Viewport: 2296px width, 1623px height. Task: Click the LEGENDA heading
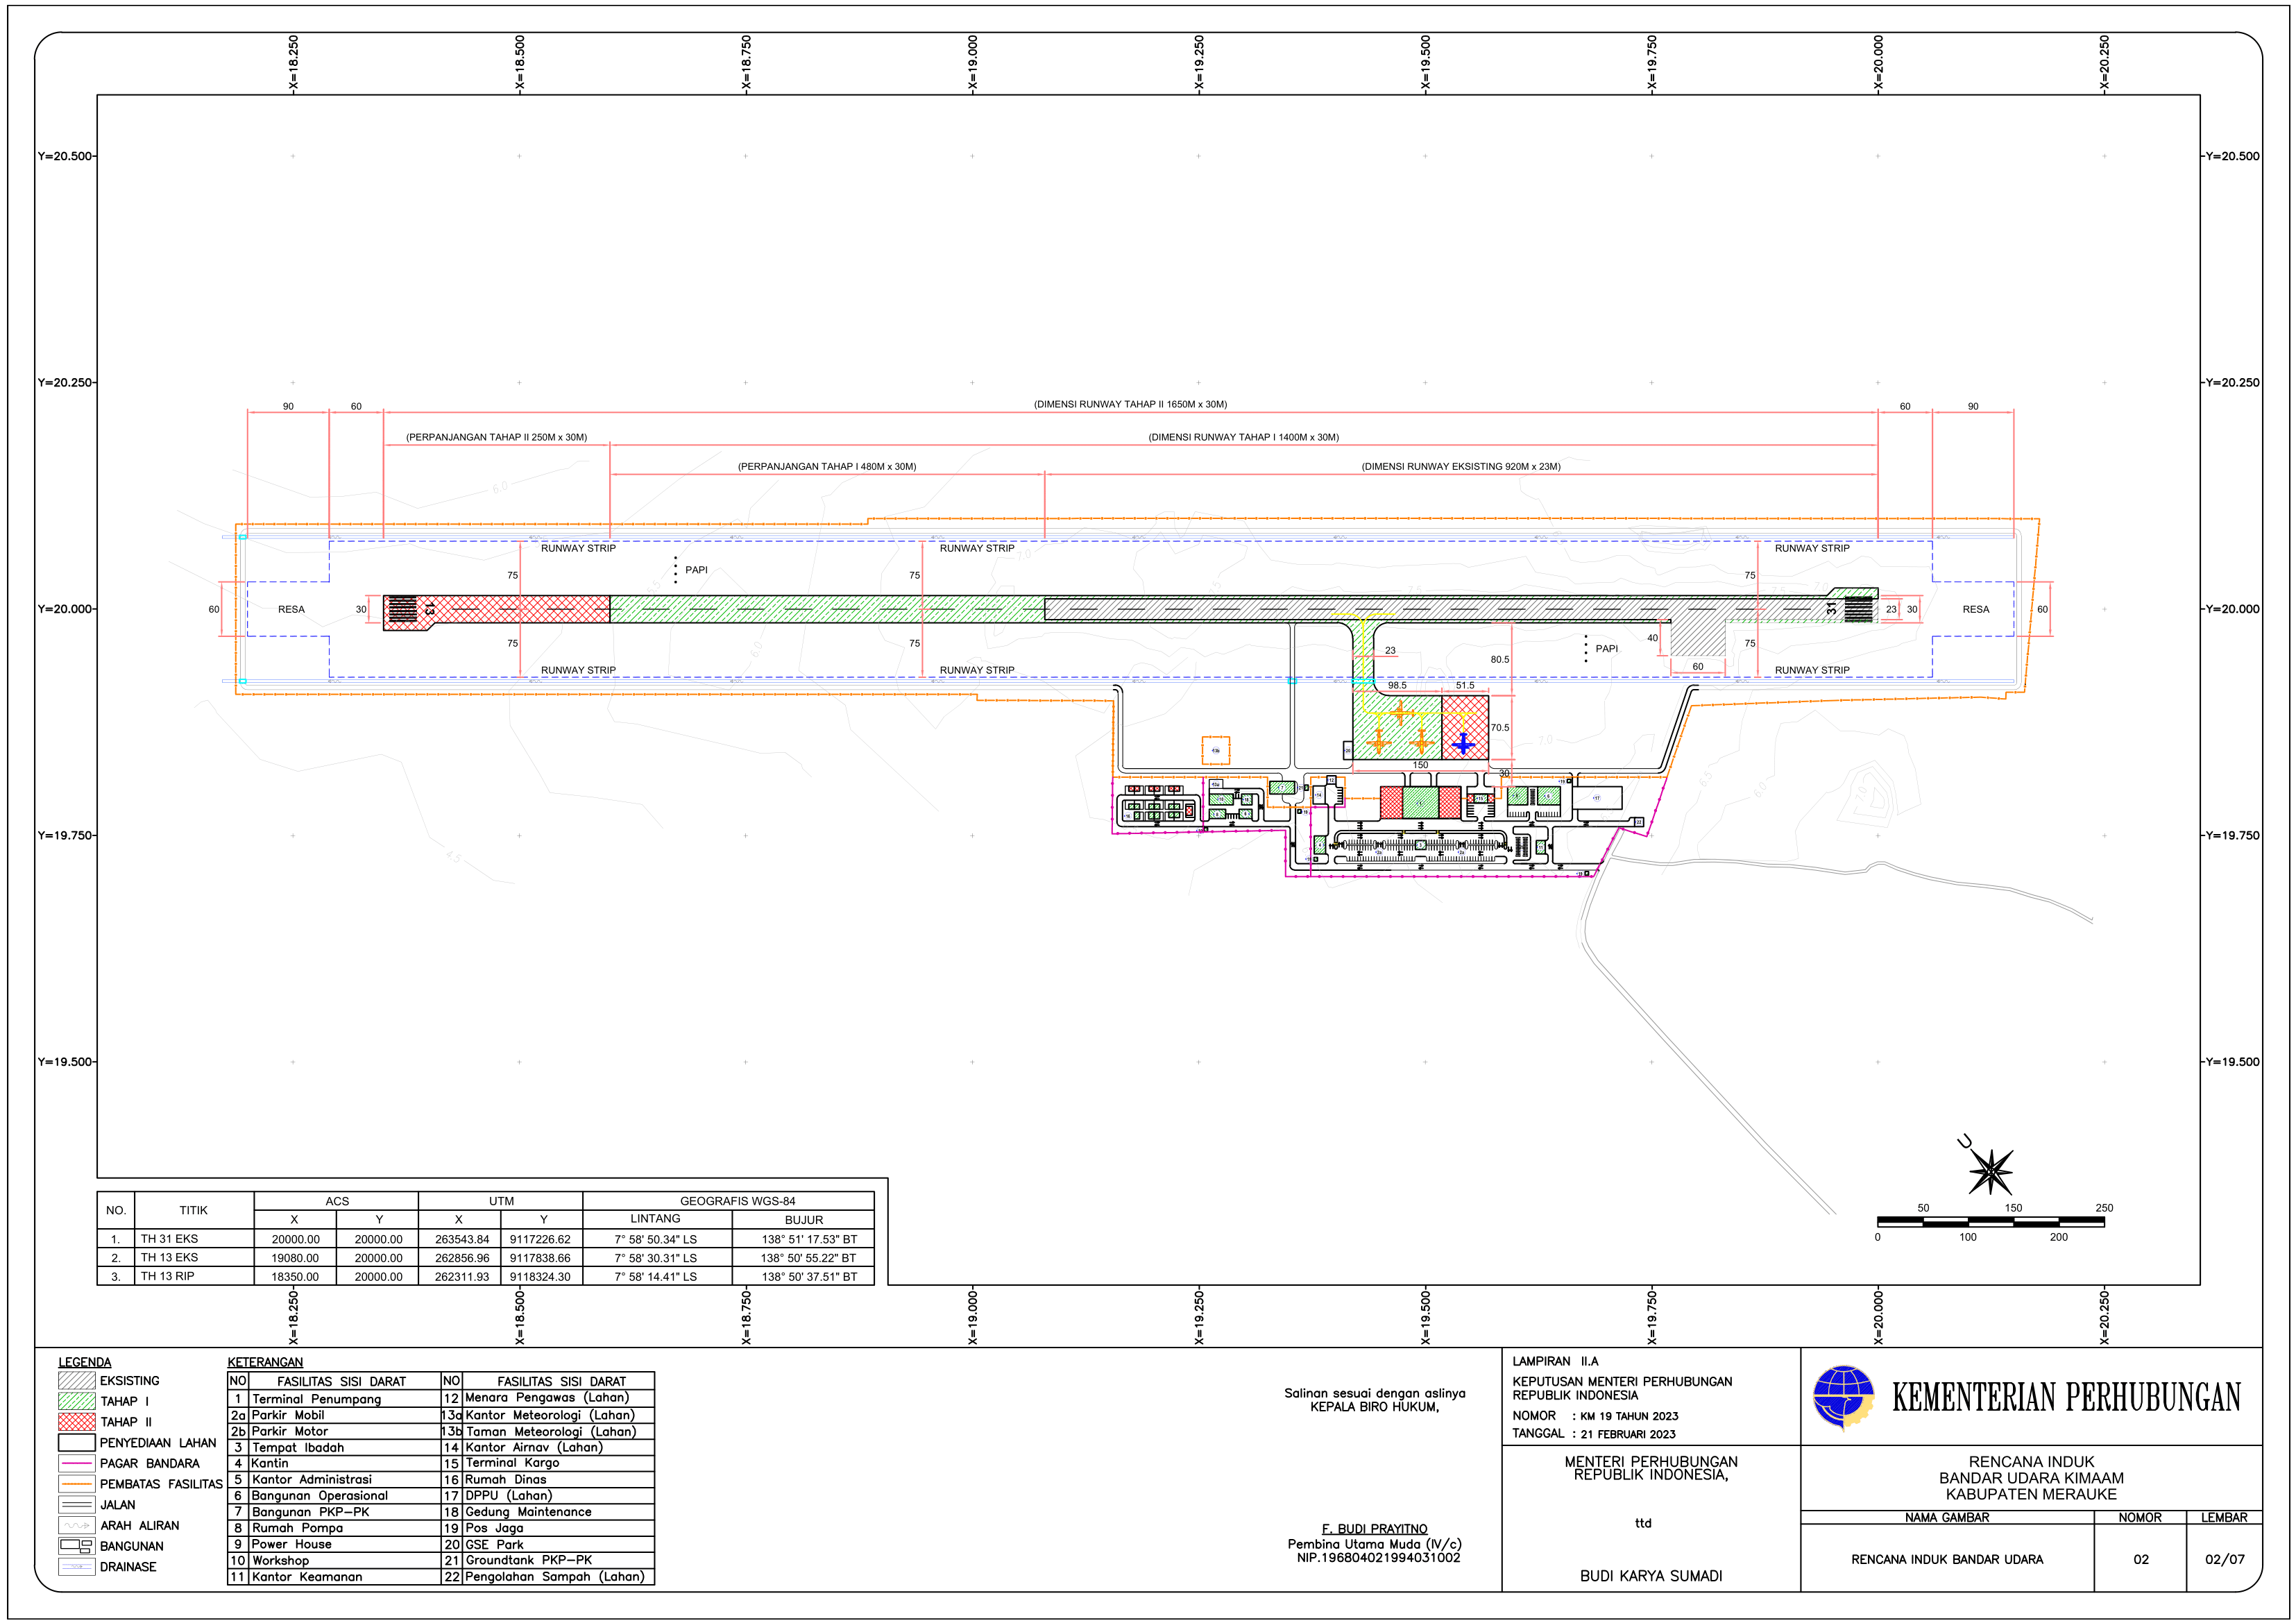tap(85, 1362)
